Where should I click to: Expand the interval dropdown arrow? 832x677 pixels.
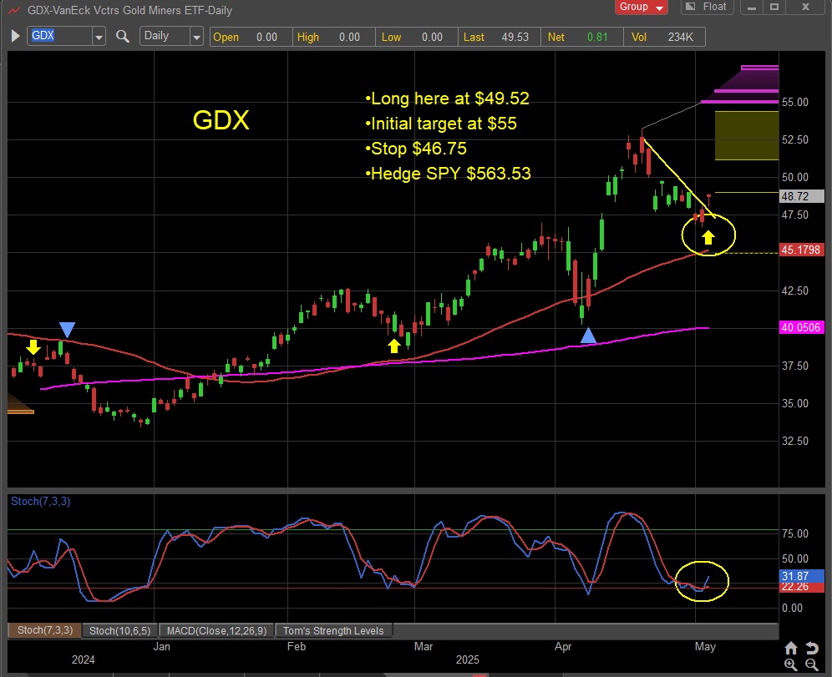(x=197, y=37)
